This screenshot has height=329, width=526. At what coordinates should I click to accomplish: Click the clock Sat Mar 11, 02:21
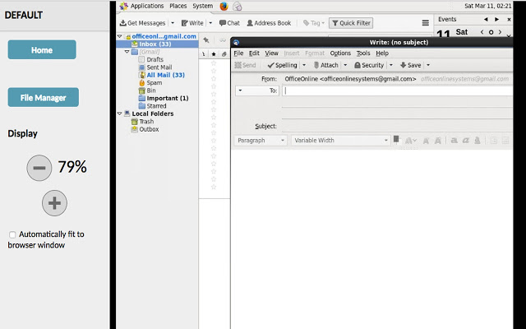[487, 6]
